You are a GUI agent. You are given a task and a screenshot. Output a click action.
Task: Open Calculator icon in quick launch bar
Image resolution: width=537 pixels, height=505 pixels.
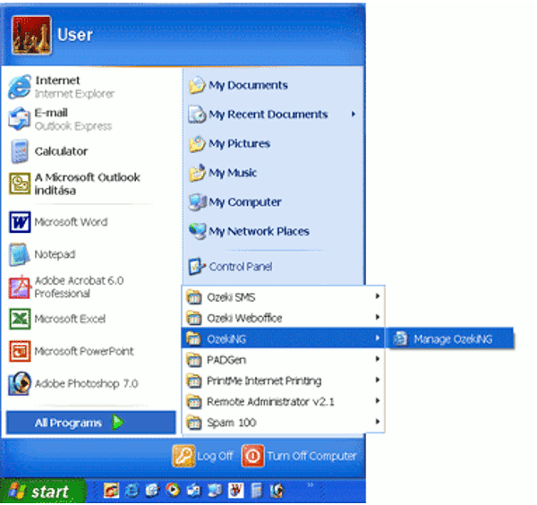tap(257, 491)
